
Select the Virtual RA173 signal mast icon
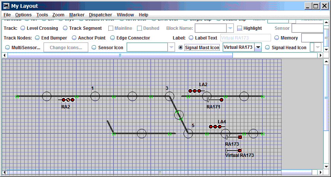(234, 150)
